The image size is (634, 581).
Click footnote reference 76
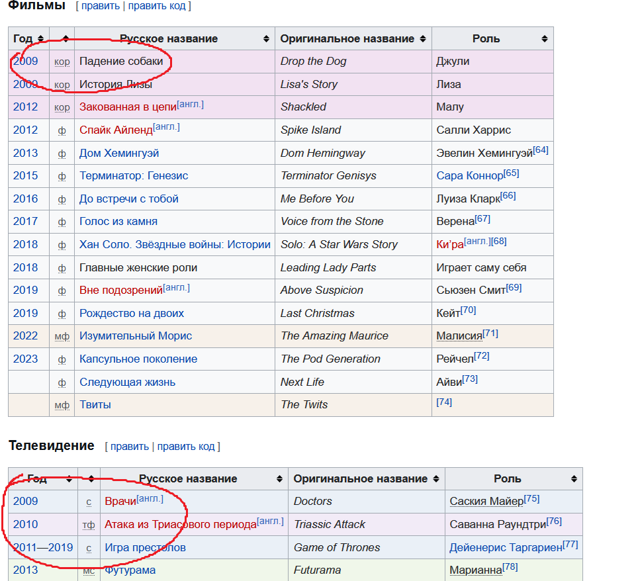pos(554,521)
